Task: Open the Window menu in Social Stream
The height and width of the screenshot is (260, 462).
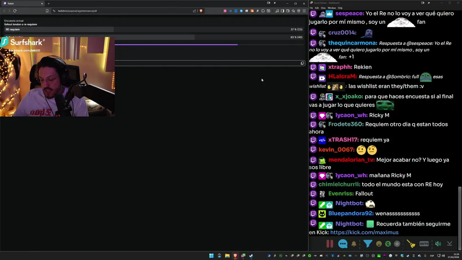Action: (x=331, y=8)
